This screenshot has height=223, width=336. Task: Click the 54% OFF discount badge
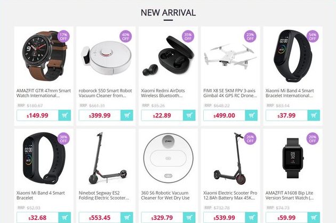click(x=313, y=36)
